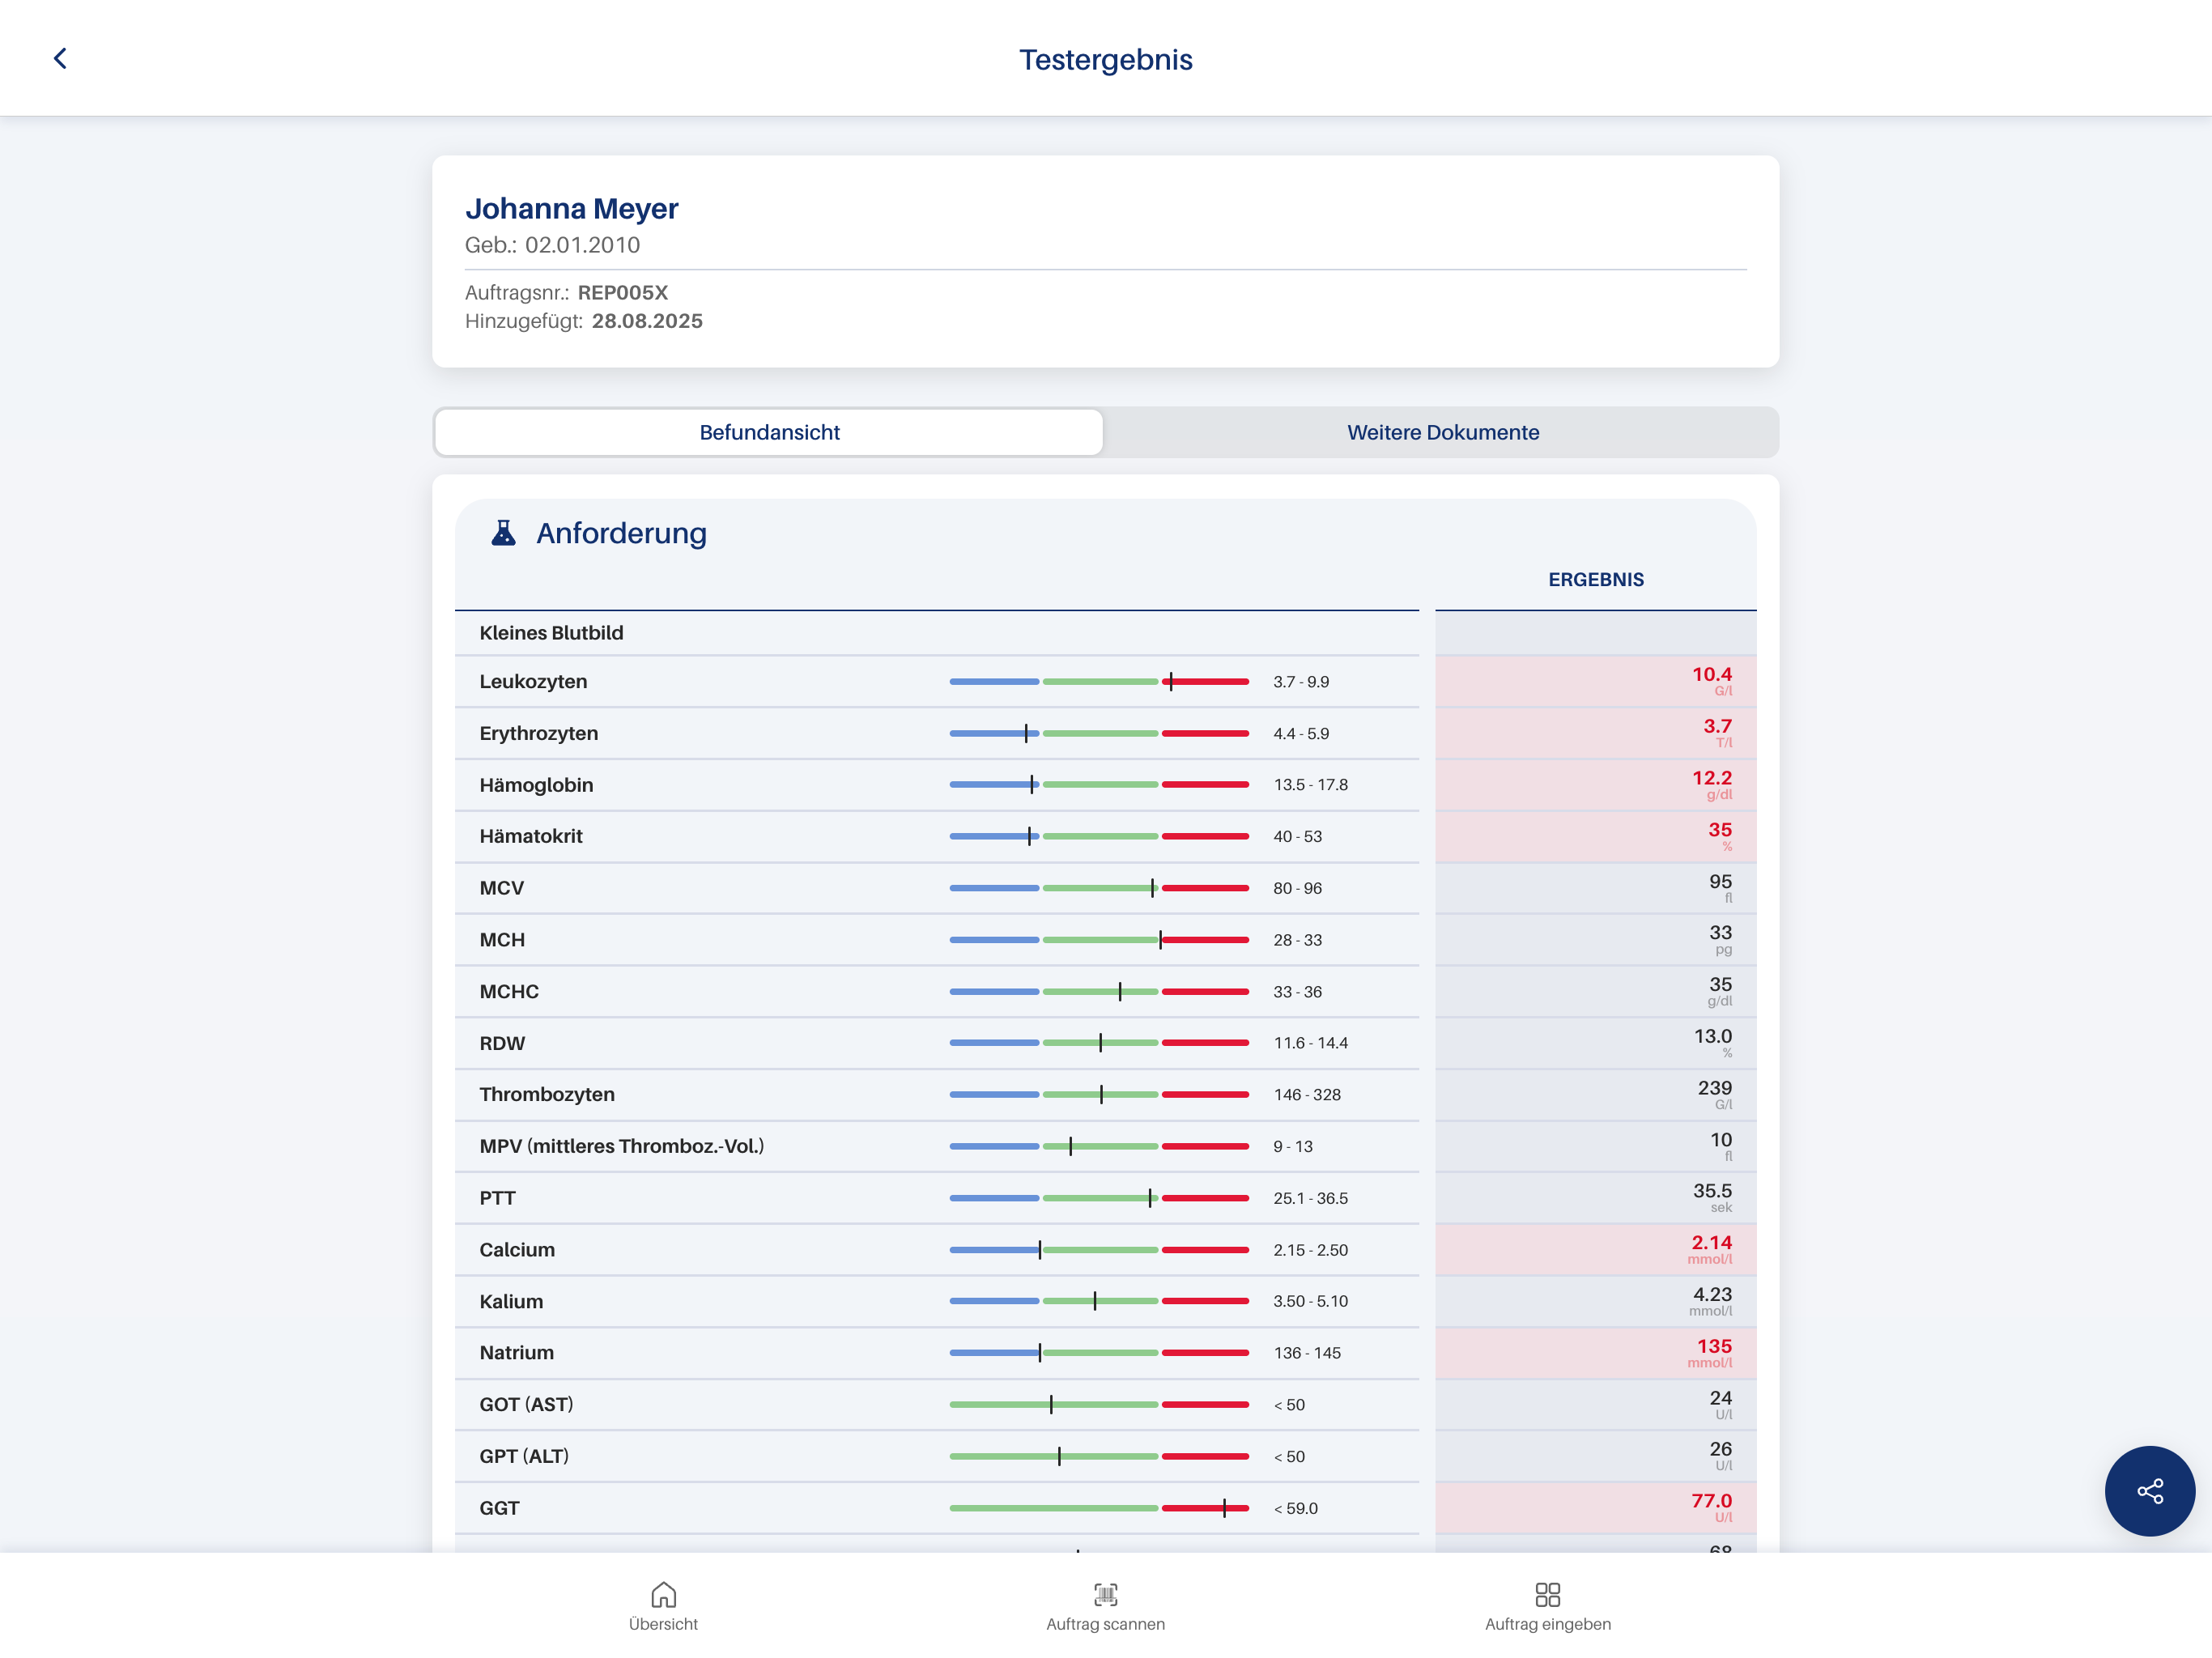Select the Befundansicht tab
Screen dimensions: 2212x1658
[768, 432]
